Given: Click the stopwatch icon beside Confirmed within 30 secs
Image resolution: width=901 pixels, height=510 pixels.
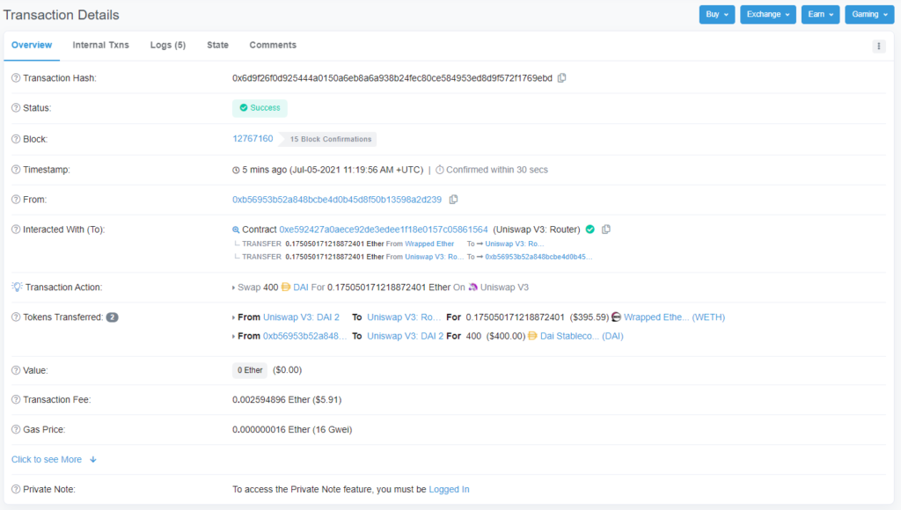Looking at the screenshot, I should click(x=440, y=170).
